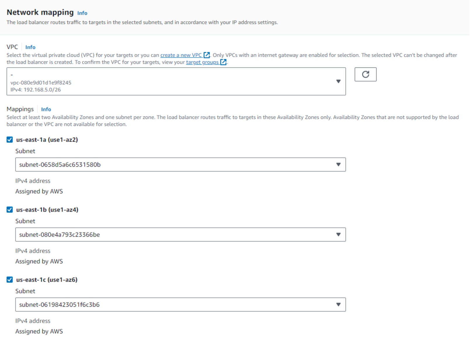Click external link icon beside target groups
This screenshot has height=348, width=470.
pyautogui.click(x=223, y=62)
